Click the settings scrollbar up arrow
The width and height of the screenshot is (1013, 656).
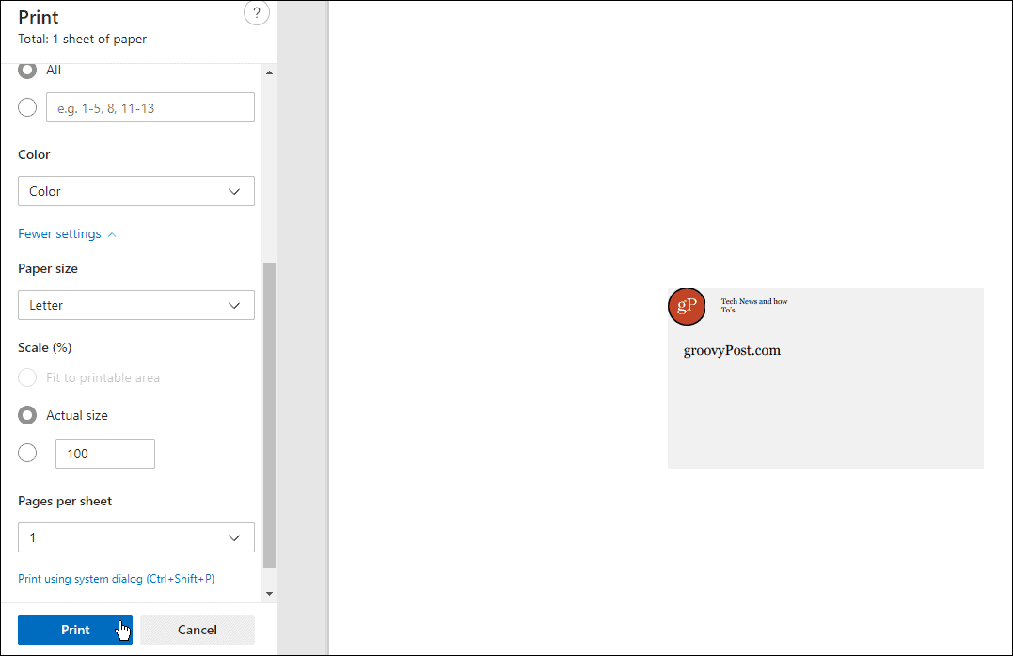point(269,72)
